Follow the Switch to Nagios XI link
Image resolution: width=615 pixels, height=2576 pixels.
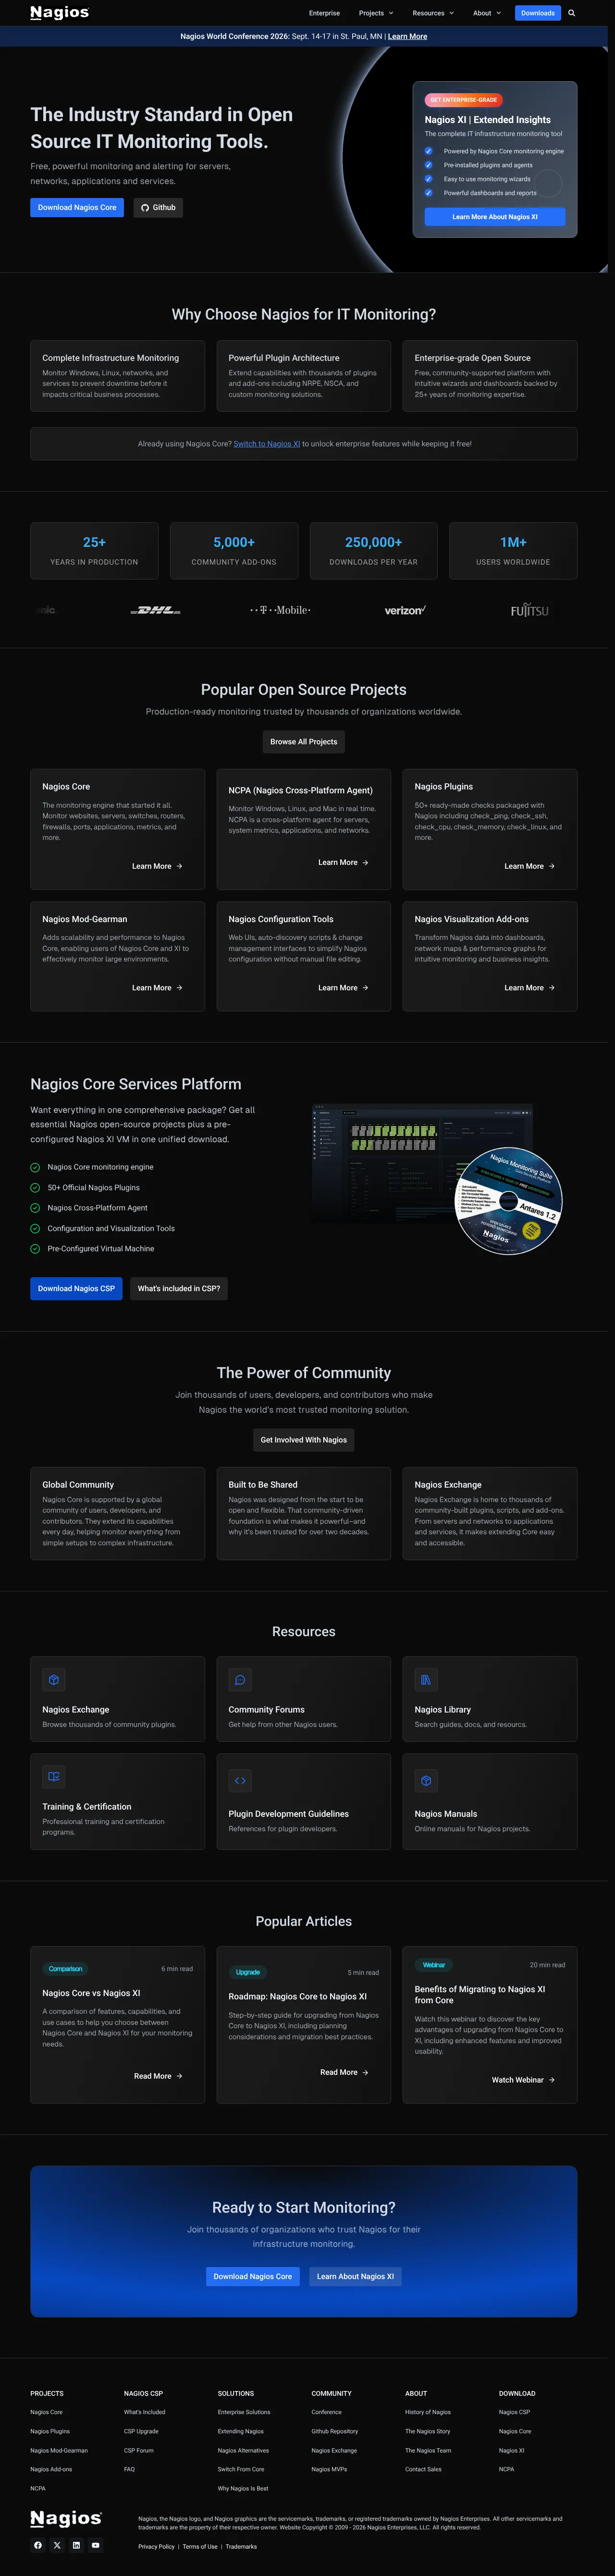267,444
